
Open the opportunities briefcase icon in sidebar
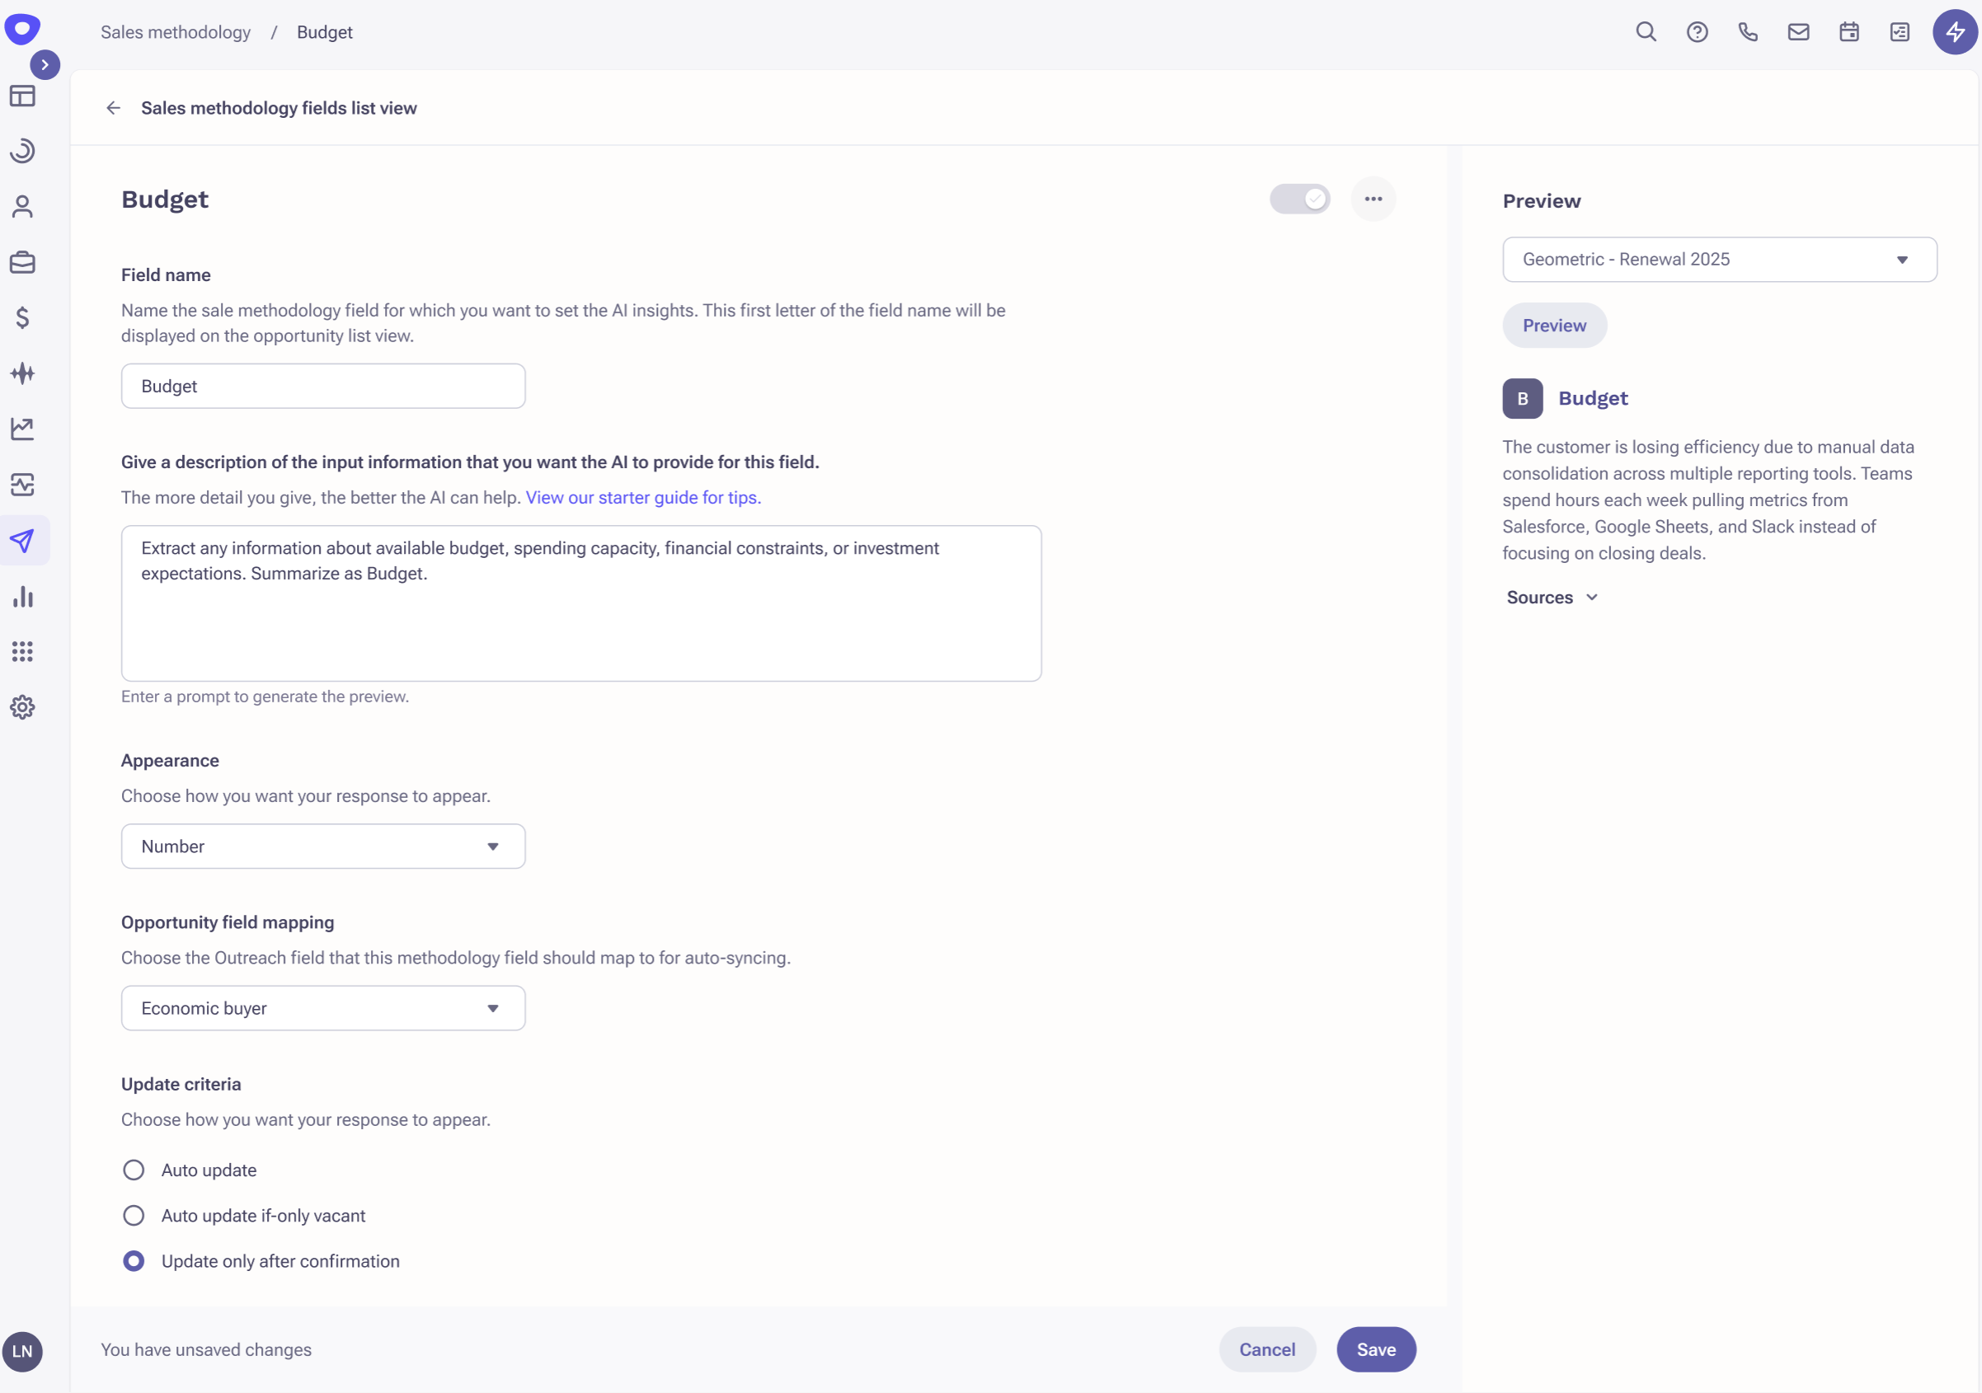22,262
